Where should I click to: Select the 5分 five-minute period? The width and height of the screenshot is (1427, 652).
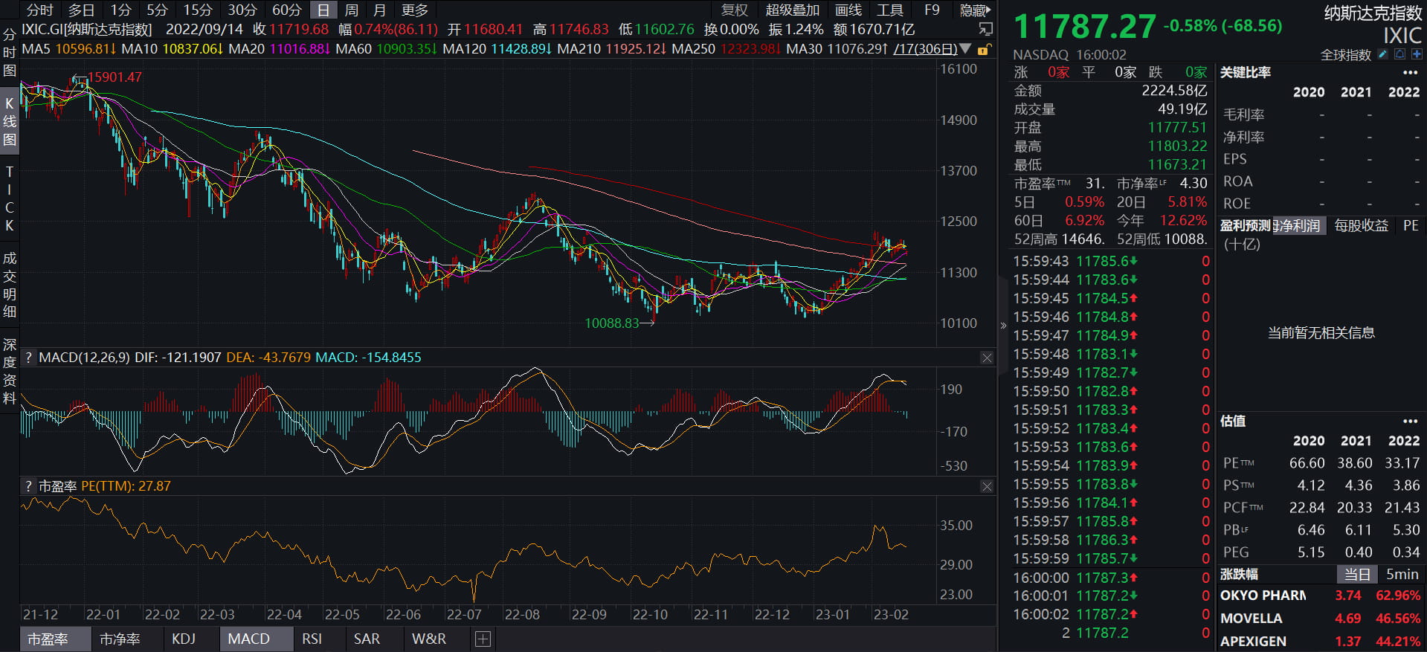pyautogui.click(x=157, y=10)
